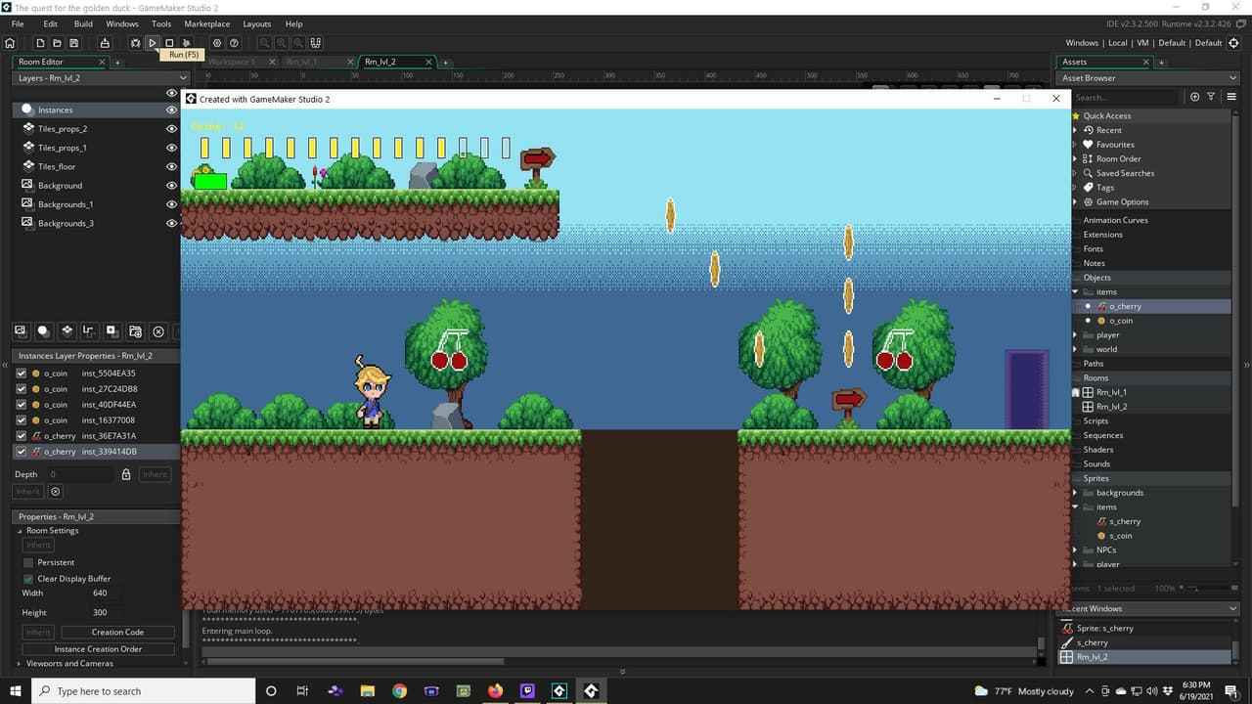Hide the Tiles_props_2 layer
The height and width of the screenshot is (704, 1252).
point(172,129)
